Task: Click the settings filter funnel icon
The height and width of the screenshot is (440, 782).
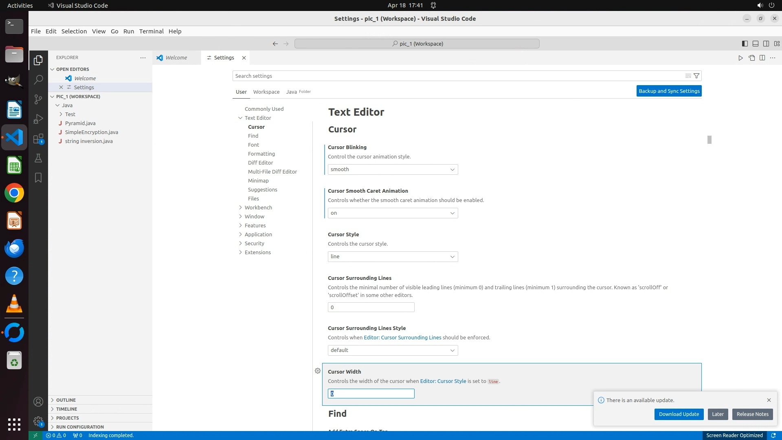Action: pyautogui.click(x=696, y=76)
